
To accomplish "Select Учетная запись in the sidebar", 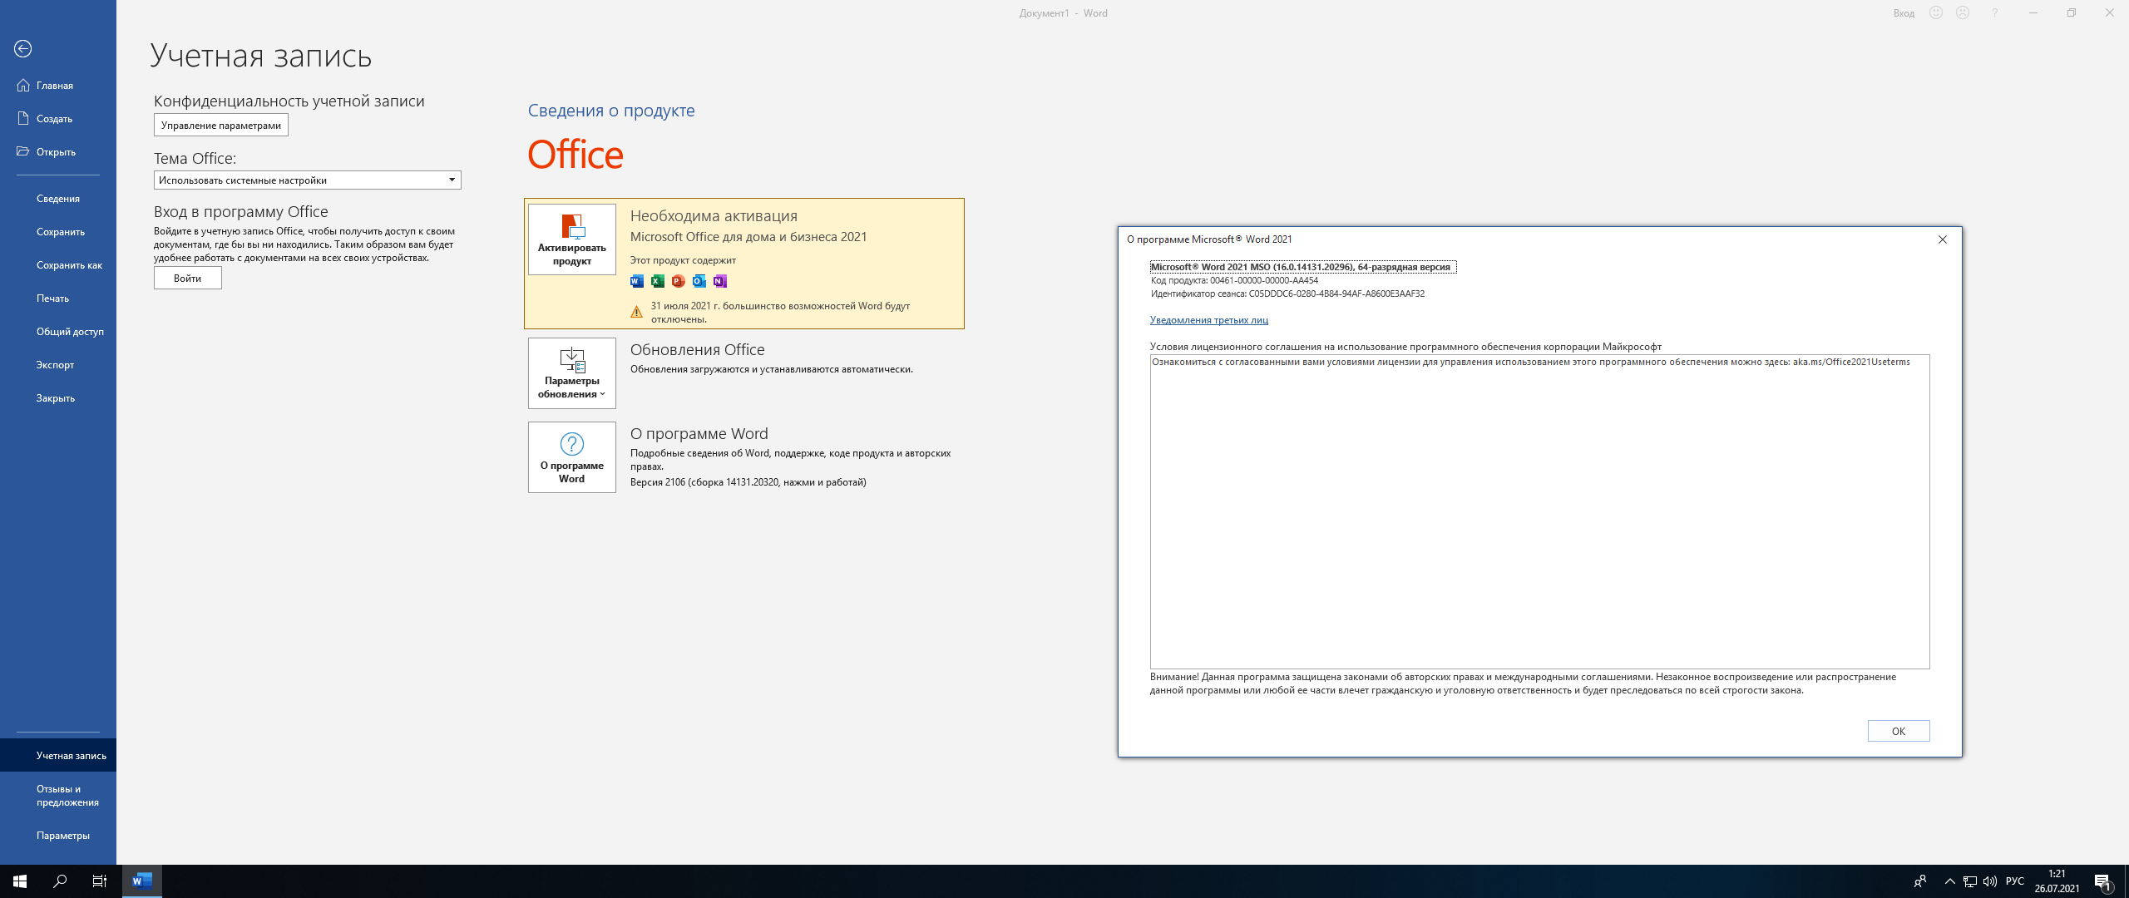I will (58, 756).
